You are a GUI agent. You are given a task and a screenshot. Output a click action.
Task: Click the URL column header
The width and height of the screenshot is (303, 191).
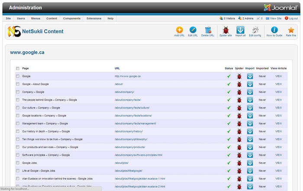pos(117,69)
